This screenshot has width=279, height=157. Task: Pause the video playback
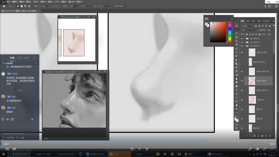point(139,149)
